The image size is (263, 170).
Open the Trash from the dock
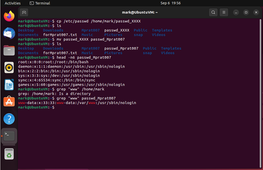click(9, 154)
